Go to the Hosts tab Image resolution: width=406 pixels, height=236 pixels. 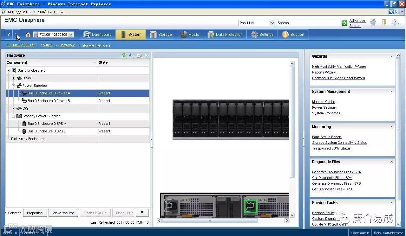pos(190,35)
